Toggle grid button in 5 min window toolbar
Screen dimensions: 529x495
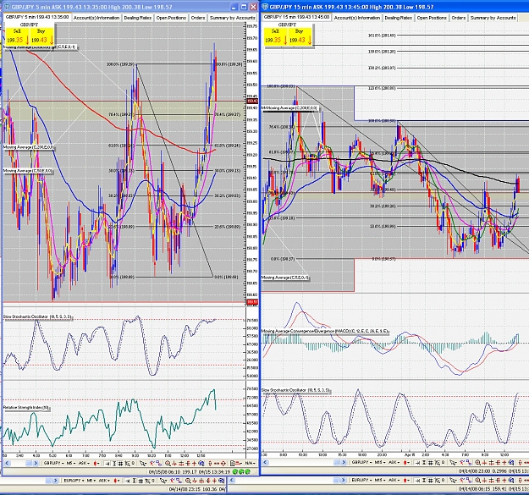(120, 464)
